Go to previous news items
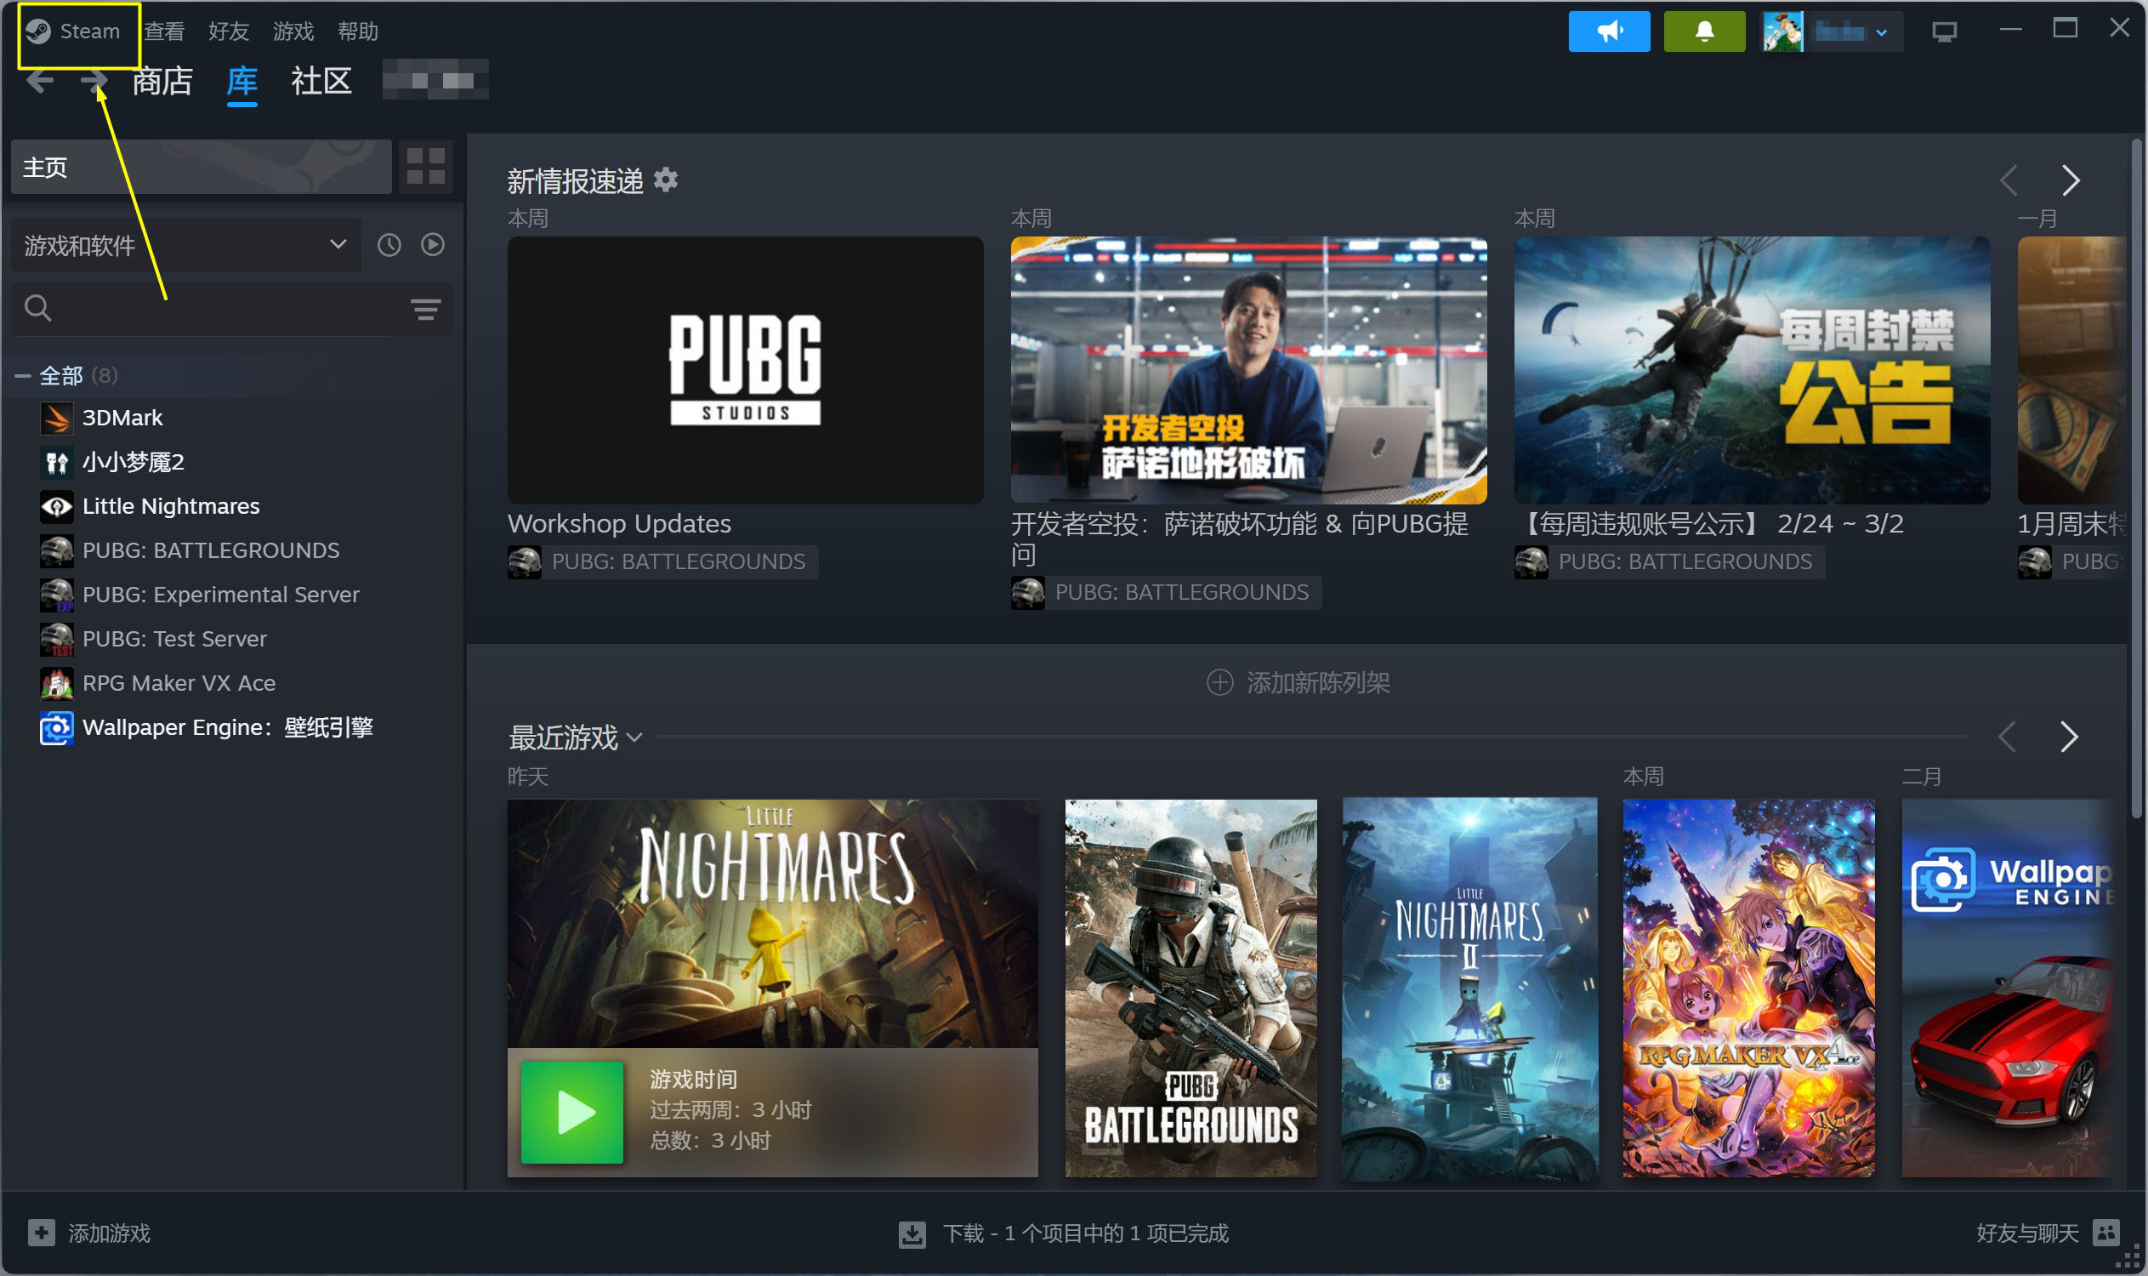Screen dimensions: 2148x1276 tap(2008, 180)
